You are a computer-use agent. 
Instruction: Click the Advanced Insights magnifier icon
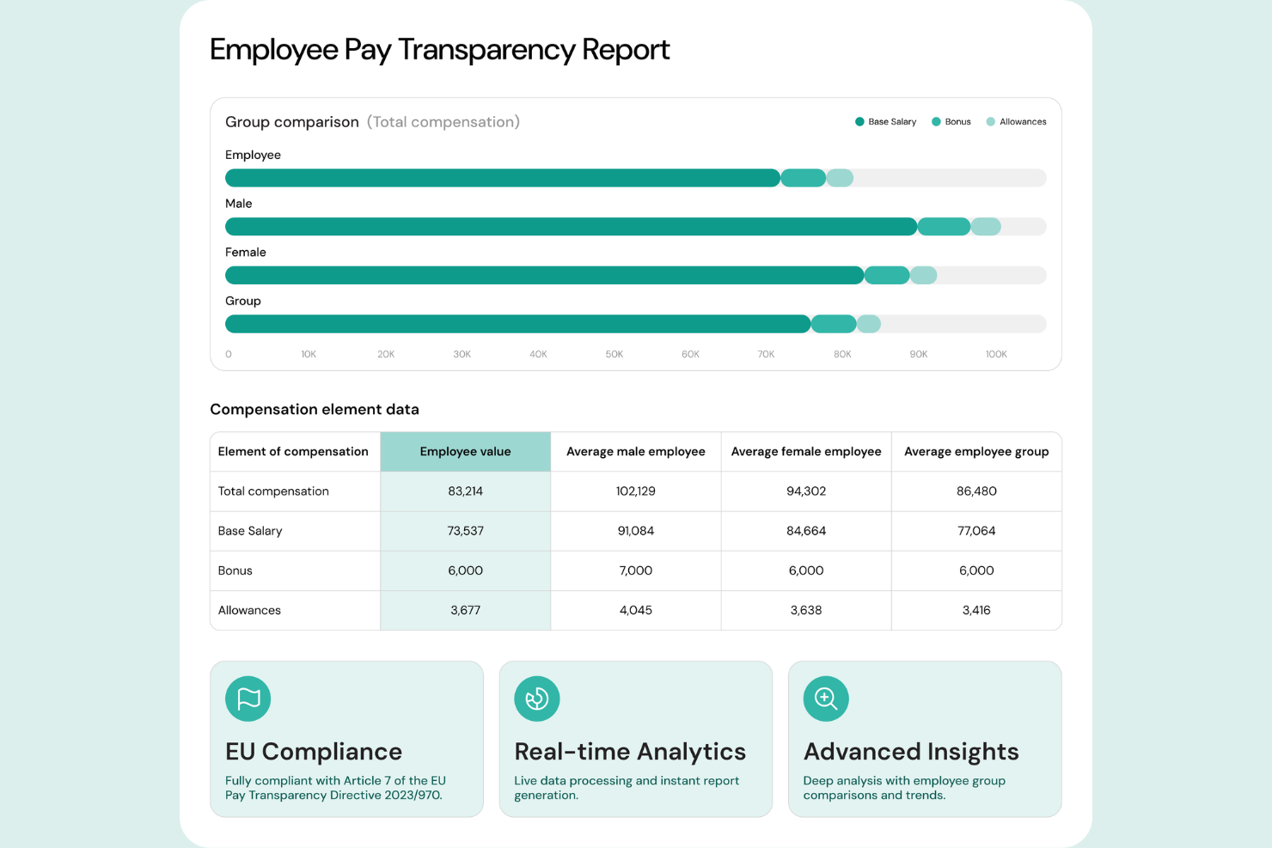826,699
